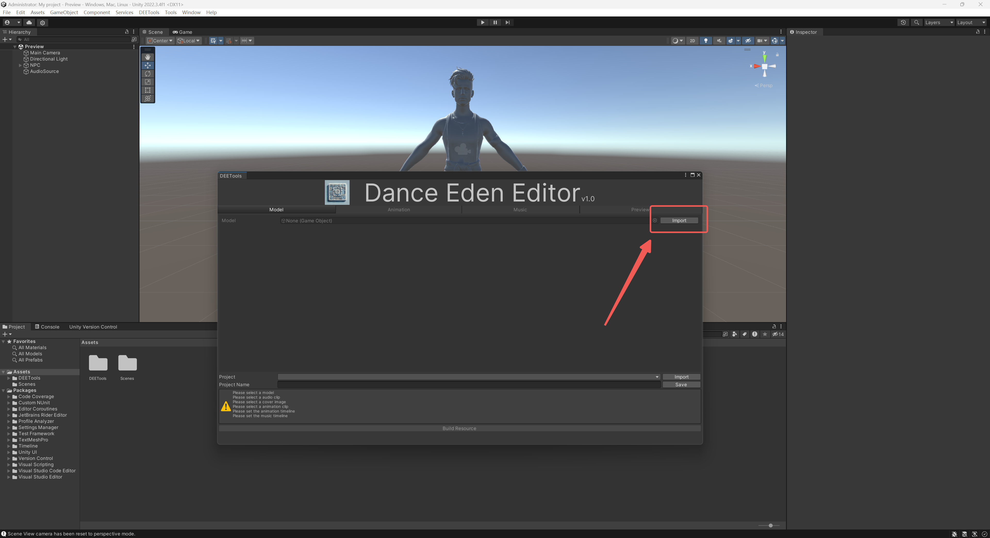Click the status bar auto-generate lighting icon
The width and height of the screenshot is (990, 538).
[974, 534]
